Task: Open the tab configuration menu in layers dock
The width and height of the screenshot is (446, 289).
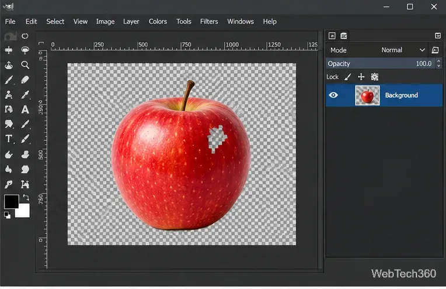Action: (x=438, y=36)
